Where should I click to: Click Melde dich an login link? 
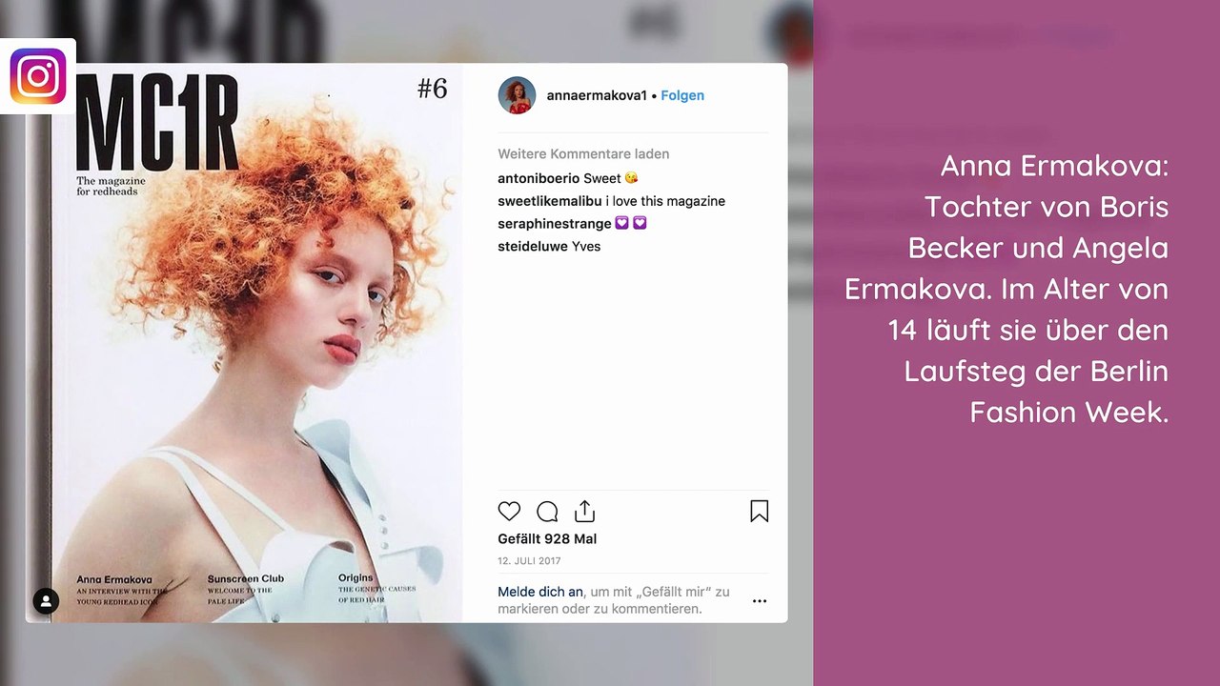tap(539, 592)
